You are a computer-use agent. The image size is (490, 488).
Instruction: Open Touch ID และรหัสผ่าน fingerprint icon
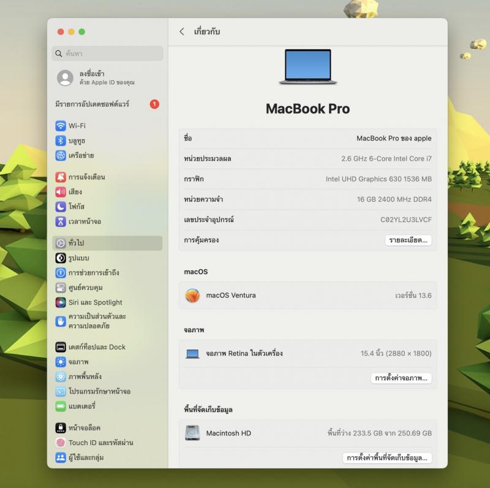[x=61, y=443]
